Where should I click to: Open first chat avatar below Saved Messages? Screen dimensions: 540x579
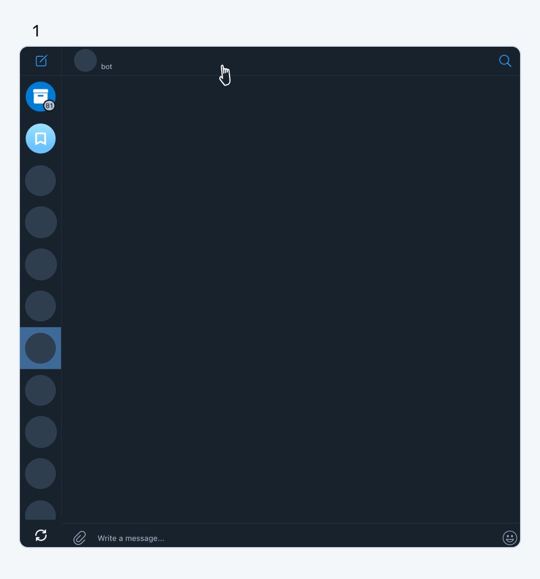40,181
